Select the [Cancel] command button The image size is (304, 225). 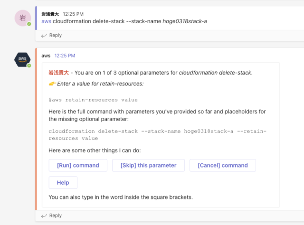223,165
